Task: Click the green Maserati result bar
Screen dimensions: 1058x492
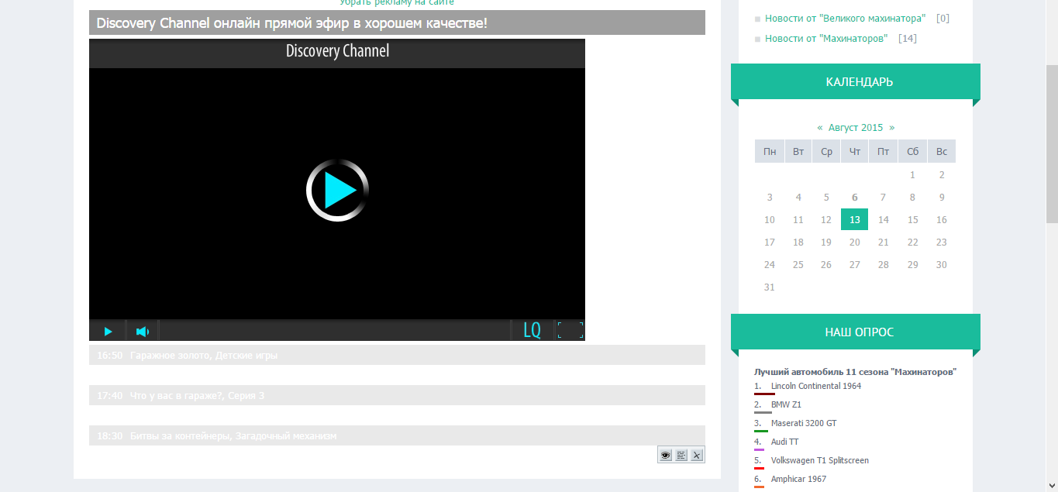Action: pyautogui.click(x=760, y=431)
